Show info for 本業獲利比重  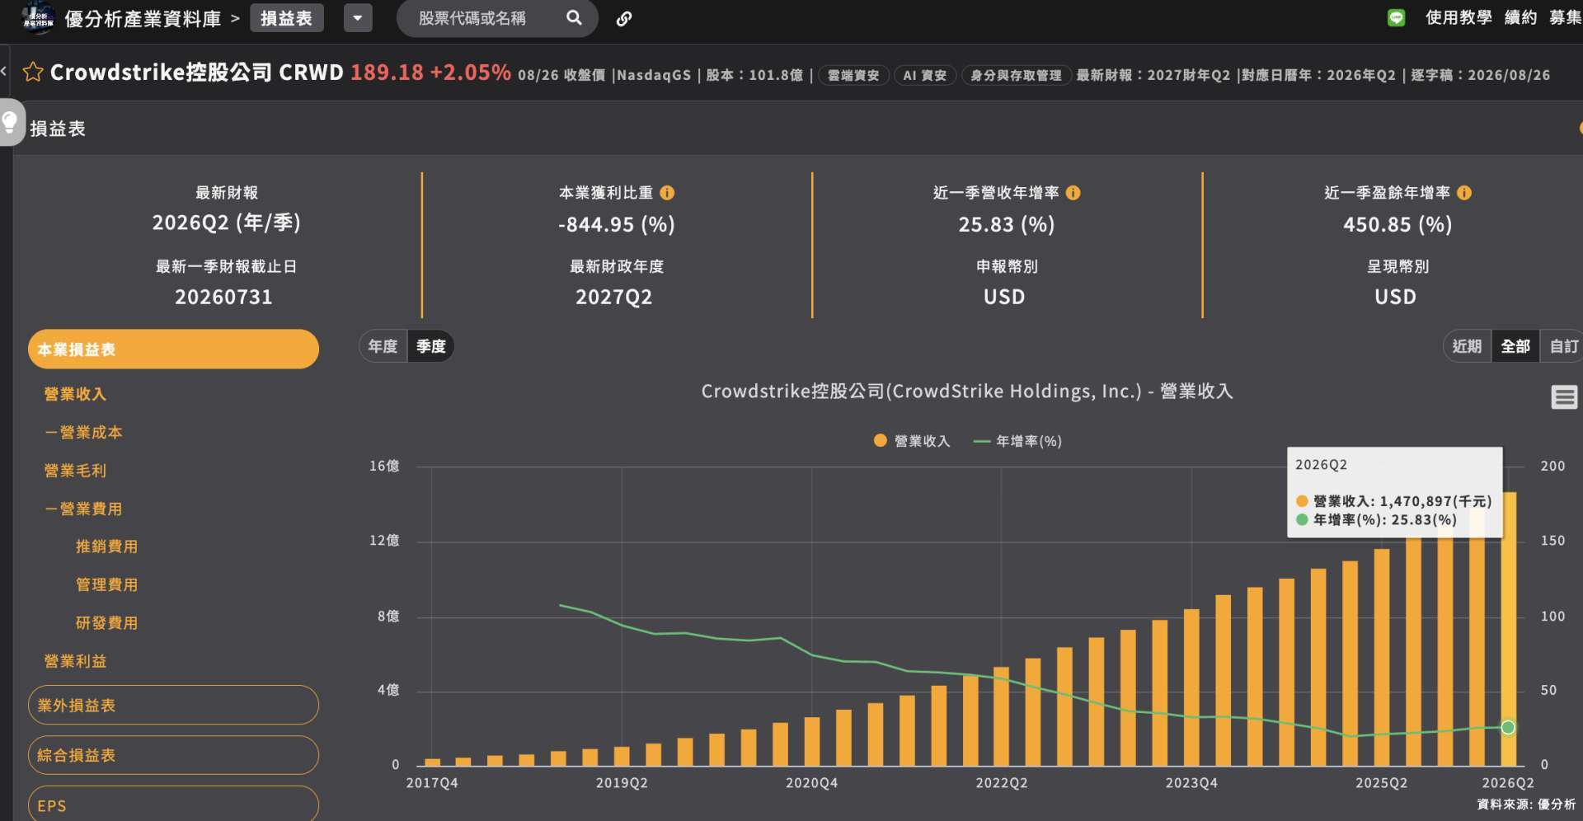pos(667,192)
